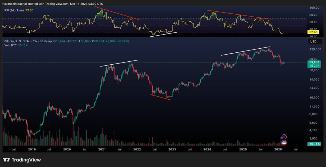Expand the Bitstamp exchange selector
This screenshot has height=167, width=326.
[x=46, y=41]
